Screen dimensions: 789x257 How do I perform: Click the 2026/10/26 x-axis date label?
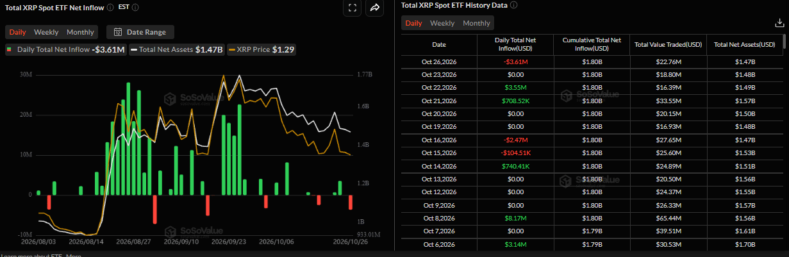pos(352,242)
